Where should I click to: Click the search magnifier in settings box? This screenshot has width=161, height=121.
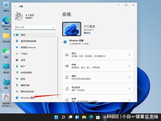coord(53,27)
